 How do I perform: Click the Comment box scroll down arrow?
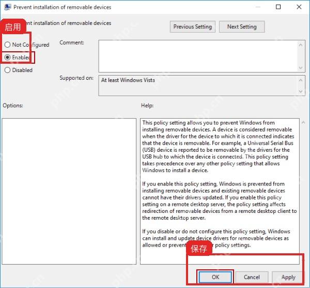pyautogui.click(x=301, y=67)
